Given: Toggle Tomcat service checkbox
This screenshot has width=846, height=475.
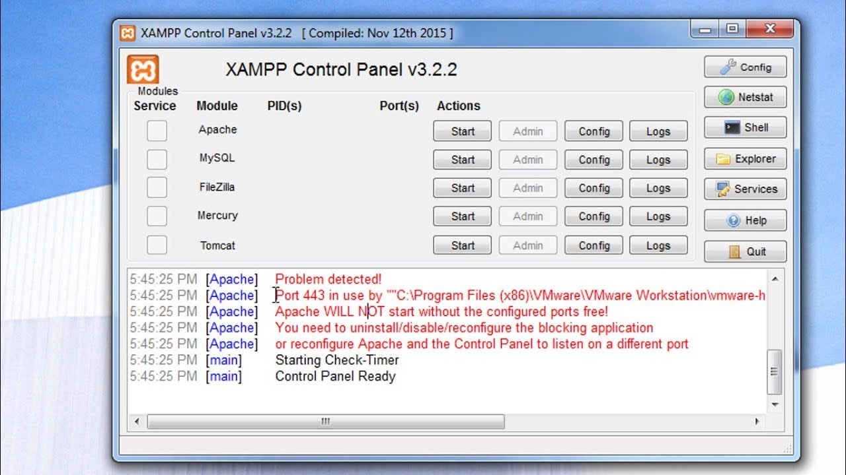Looking at the screenshot, I should click(x=157, y=245).
